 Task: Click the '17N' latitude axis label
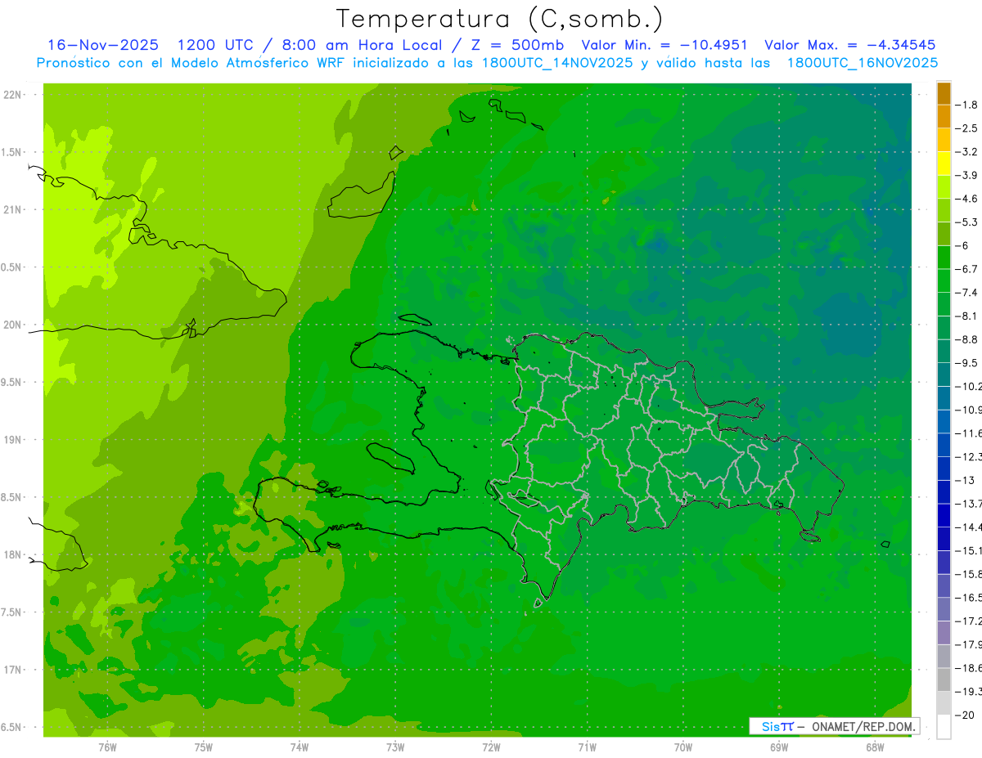(12, 670)
